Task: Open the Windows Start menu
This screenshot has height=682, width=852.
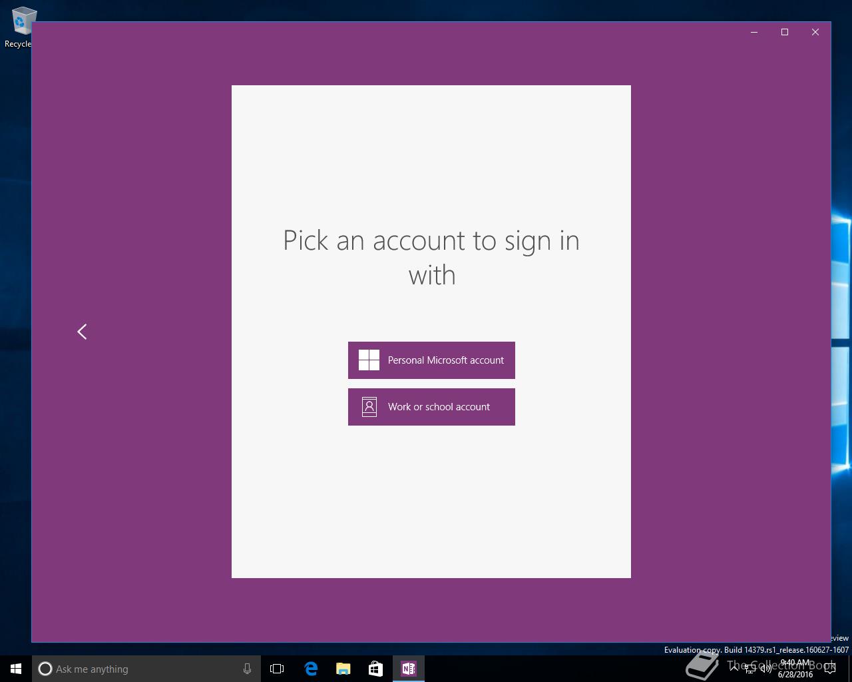Action: (16, 669)
